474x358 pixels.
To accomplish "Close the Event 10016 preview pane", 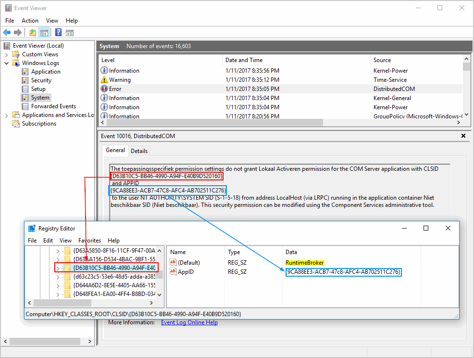I will click(463, 136).
